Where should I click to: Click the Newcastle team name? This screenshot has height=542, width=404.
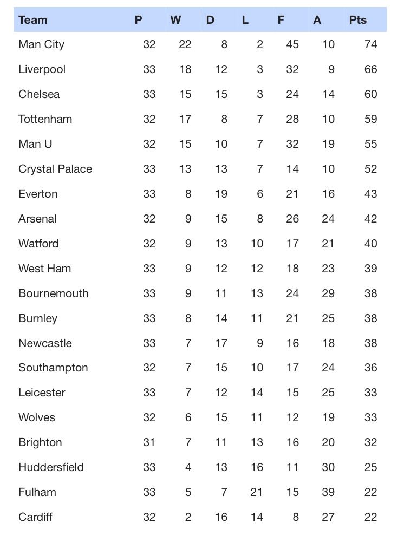click(x=45, y=343)
